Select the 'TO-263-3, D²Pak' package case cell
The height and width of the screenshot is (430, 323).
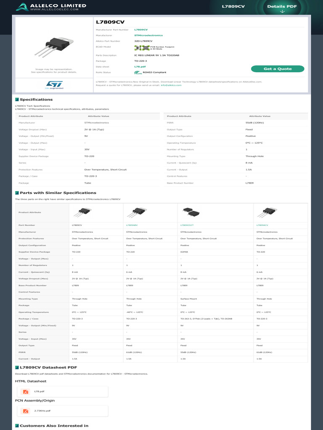click(206, 319)
